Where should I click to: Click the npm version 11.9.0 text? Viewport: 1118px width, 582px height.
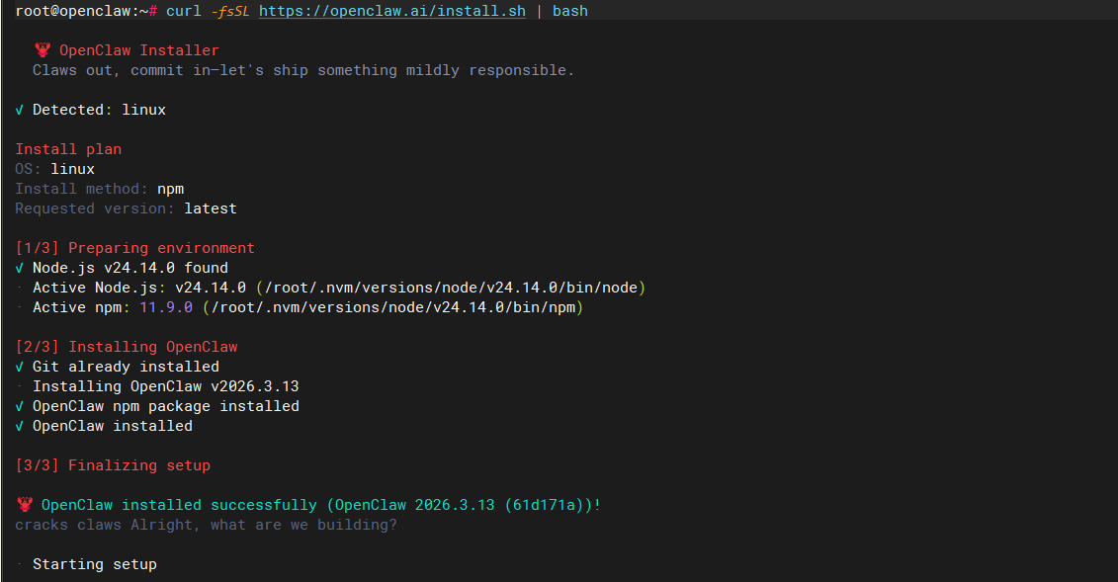click(166, 307)
